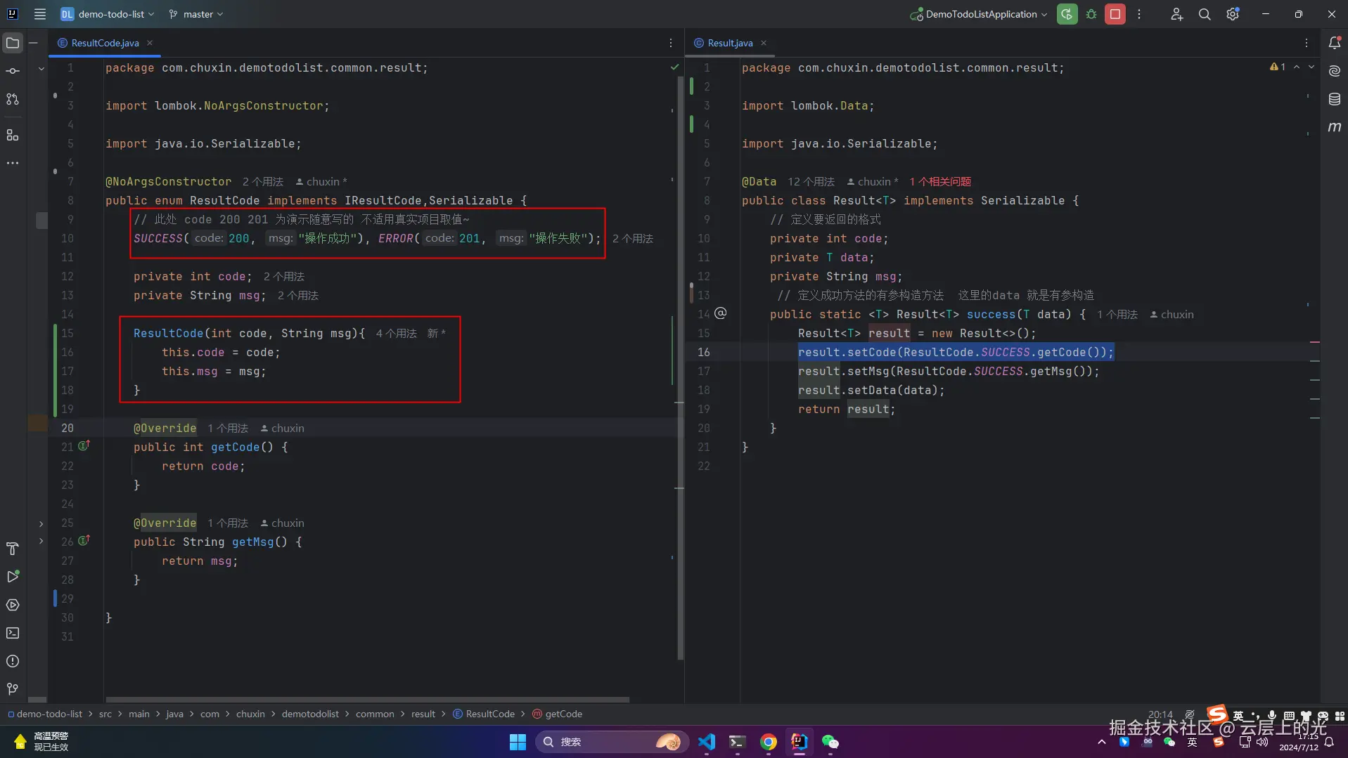Expand the folded region at line 25
Viewport: 1348px width, 758px height.
pos(41,523)
